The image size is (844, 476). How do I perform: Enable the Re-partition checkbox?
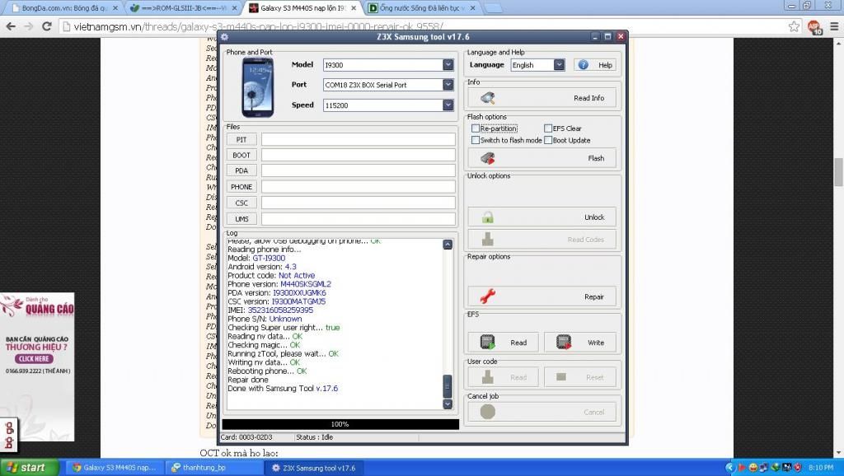click(x=476, y=128)
